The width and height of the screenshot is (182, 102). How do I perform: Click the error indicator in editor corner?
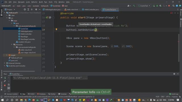172,13
